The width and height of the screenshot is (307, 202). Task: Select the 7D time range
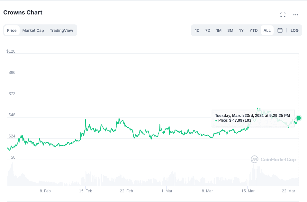click(208, 31)
